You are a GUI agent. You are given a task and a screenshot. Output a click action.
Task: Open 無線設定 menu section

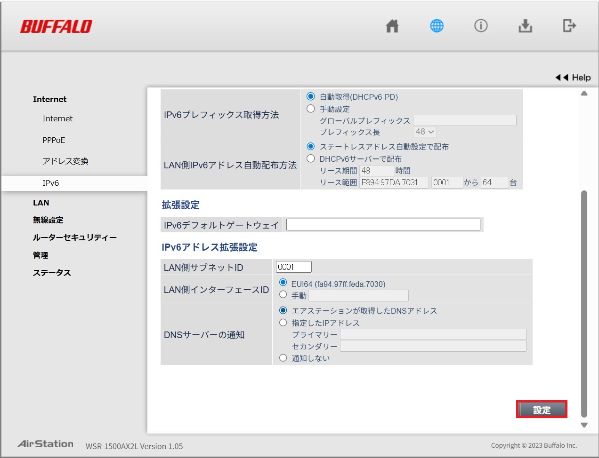(48, 220)
